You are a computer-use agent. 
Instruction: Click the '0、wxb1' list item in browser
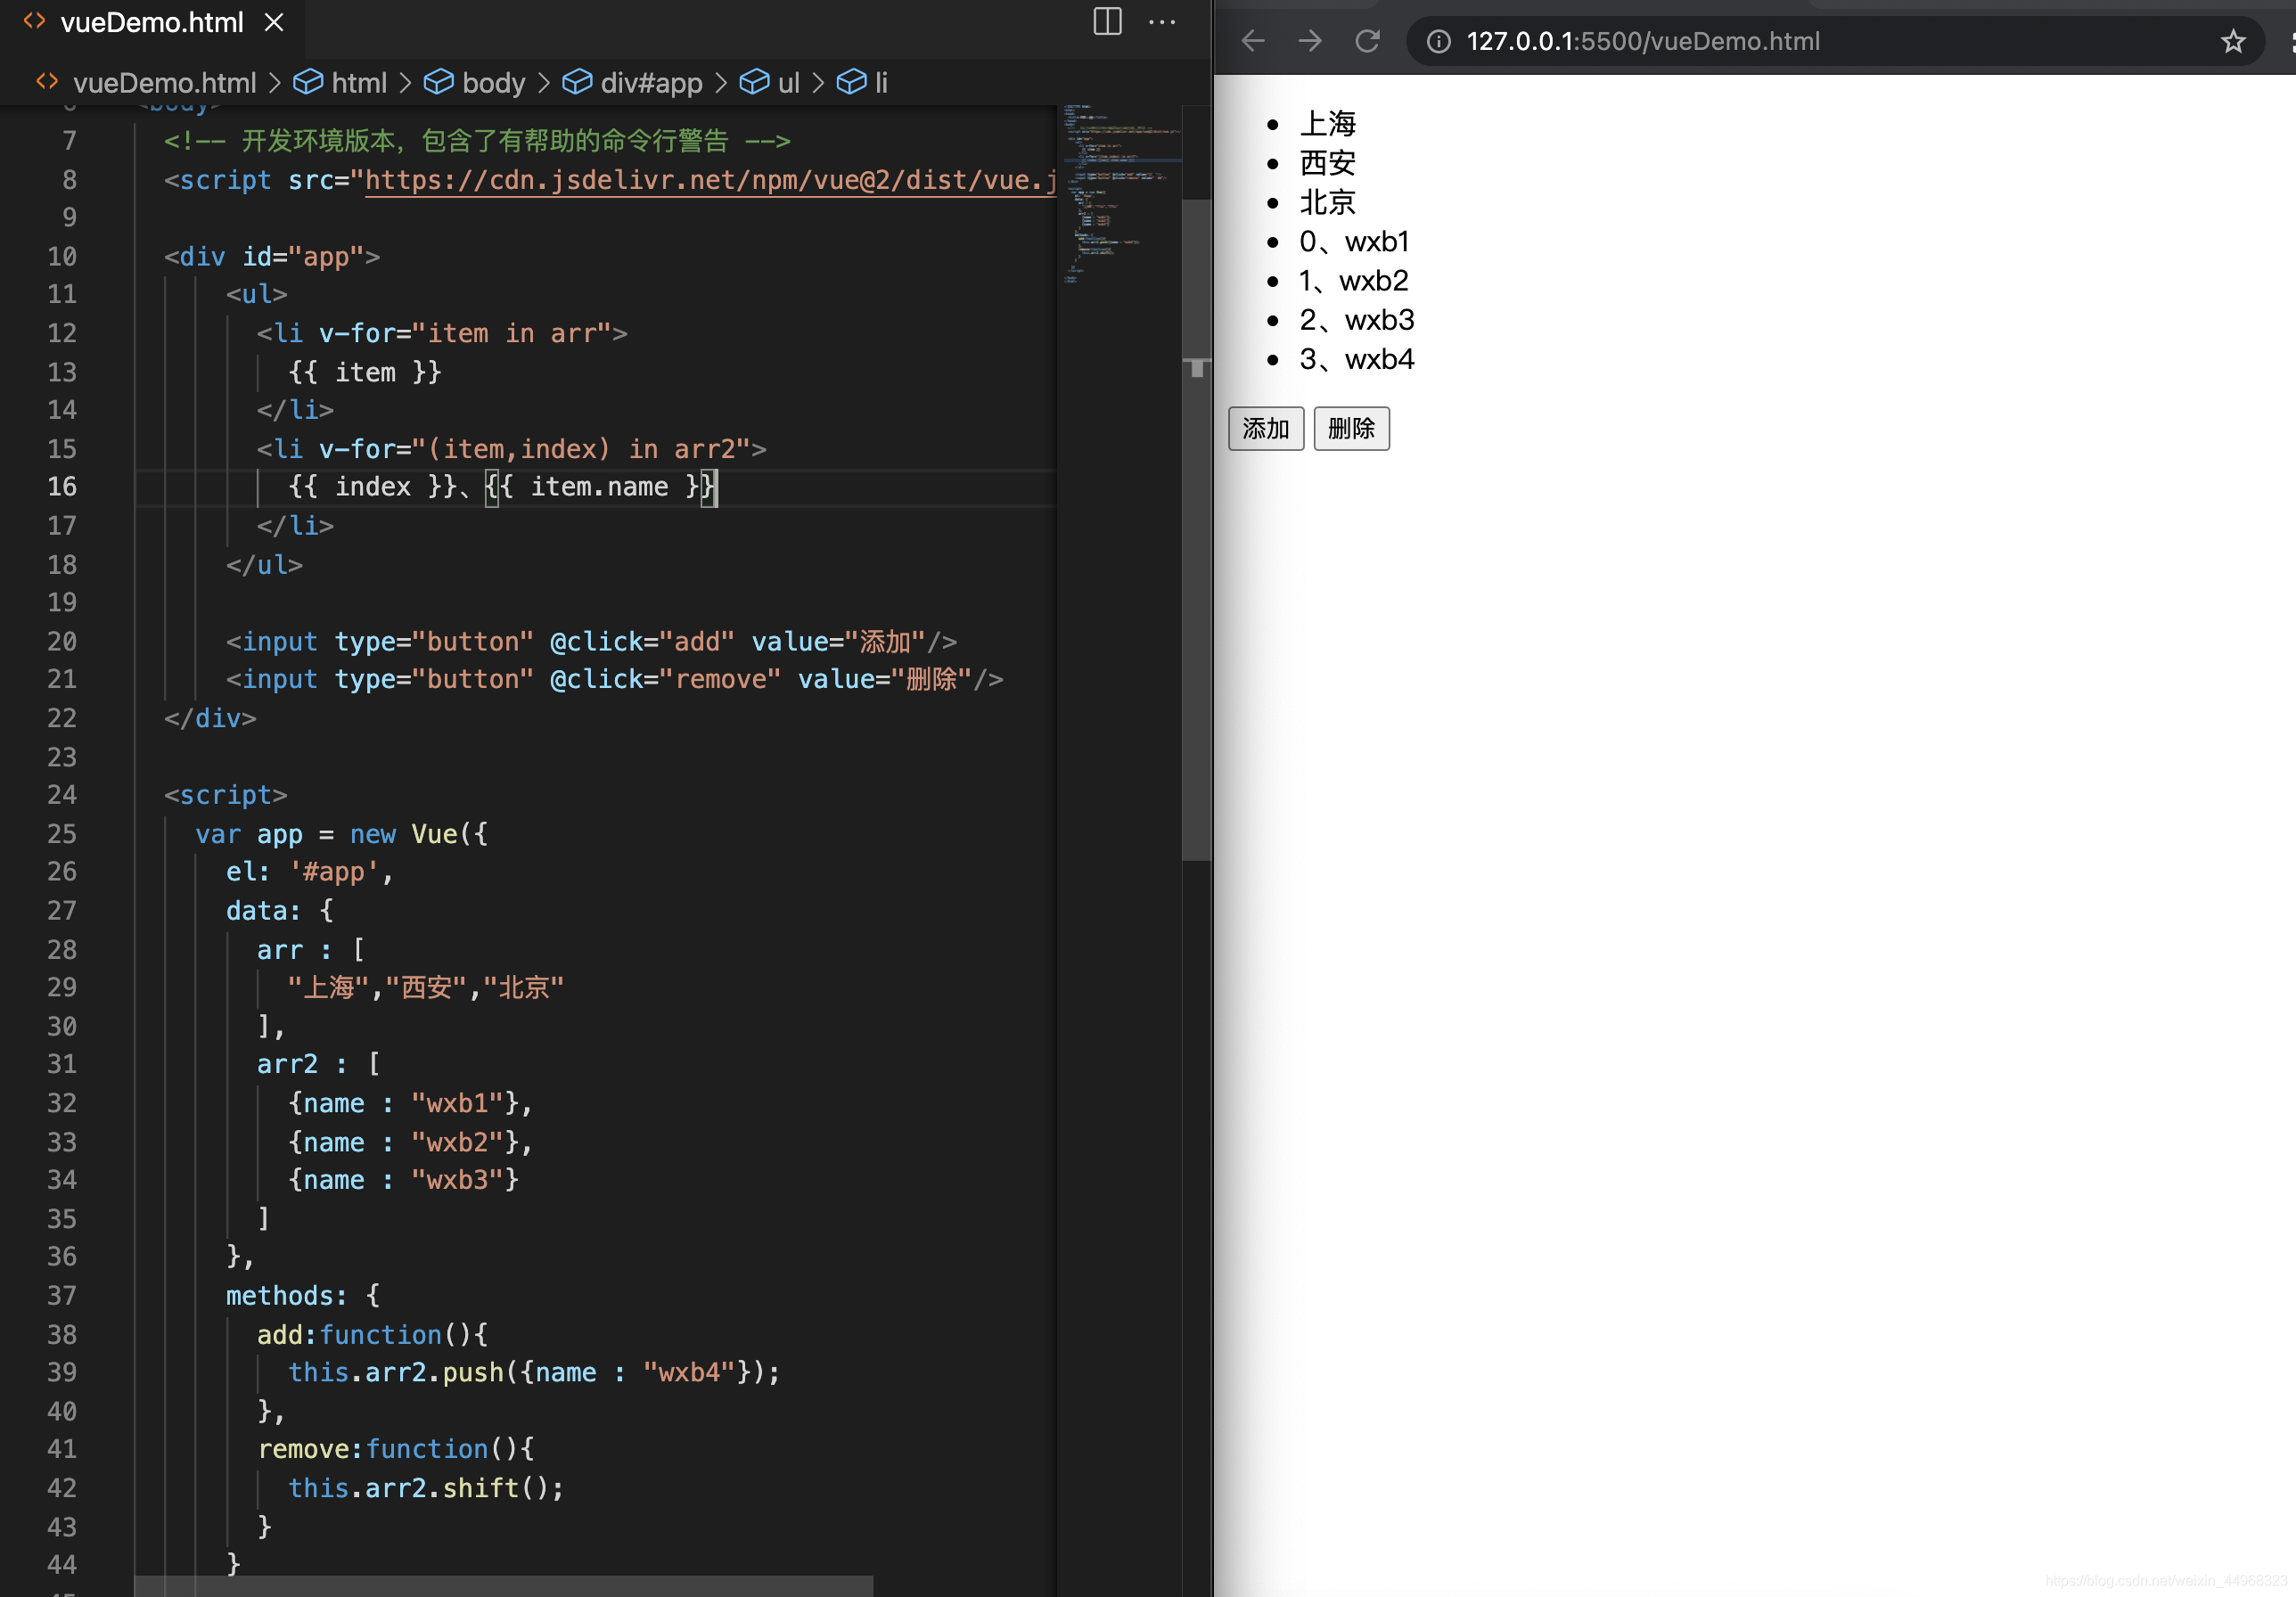click(1355, 242)
